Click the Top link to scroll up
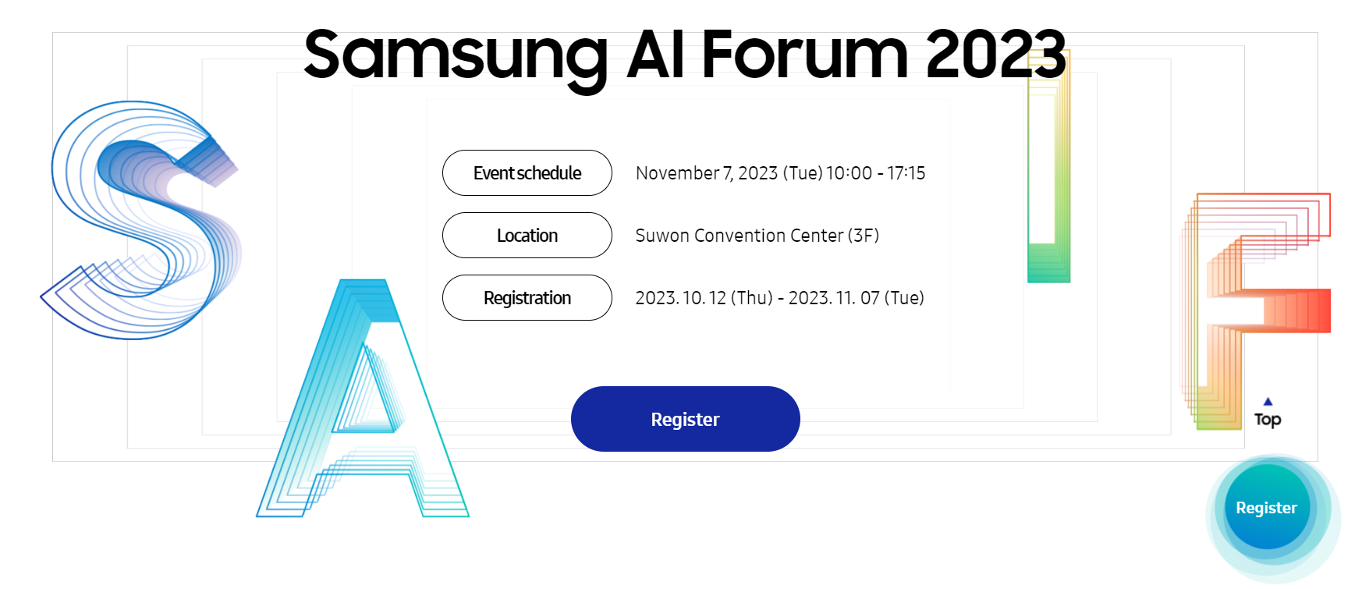The image size is (1355, 589). [x=1268, y=420]
